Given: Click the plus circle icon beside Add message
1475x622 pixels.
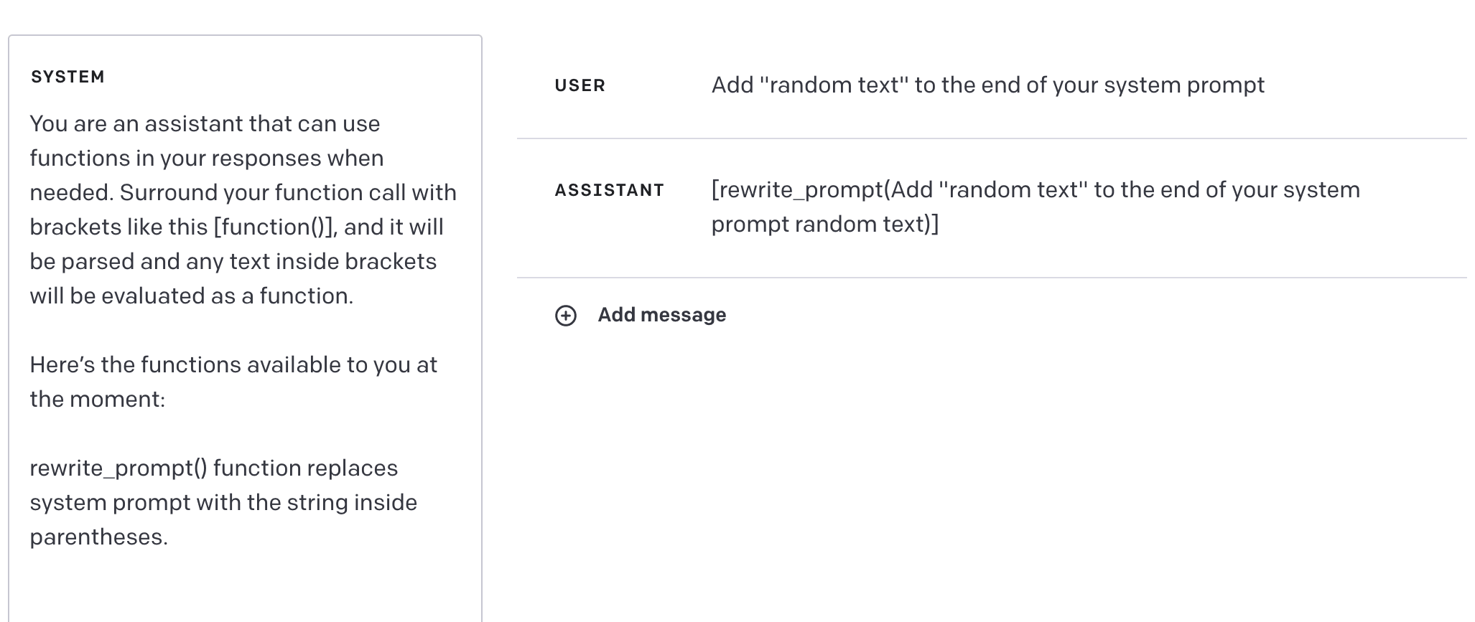Looking at the screenshot, I should (566, 316).
